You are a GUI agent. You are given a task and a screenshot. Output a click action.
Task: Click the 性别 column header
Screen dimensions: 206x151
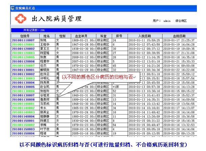click(x=62, y=35)
